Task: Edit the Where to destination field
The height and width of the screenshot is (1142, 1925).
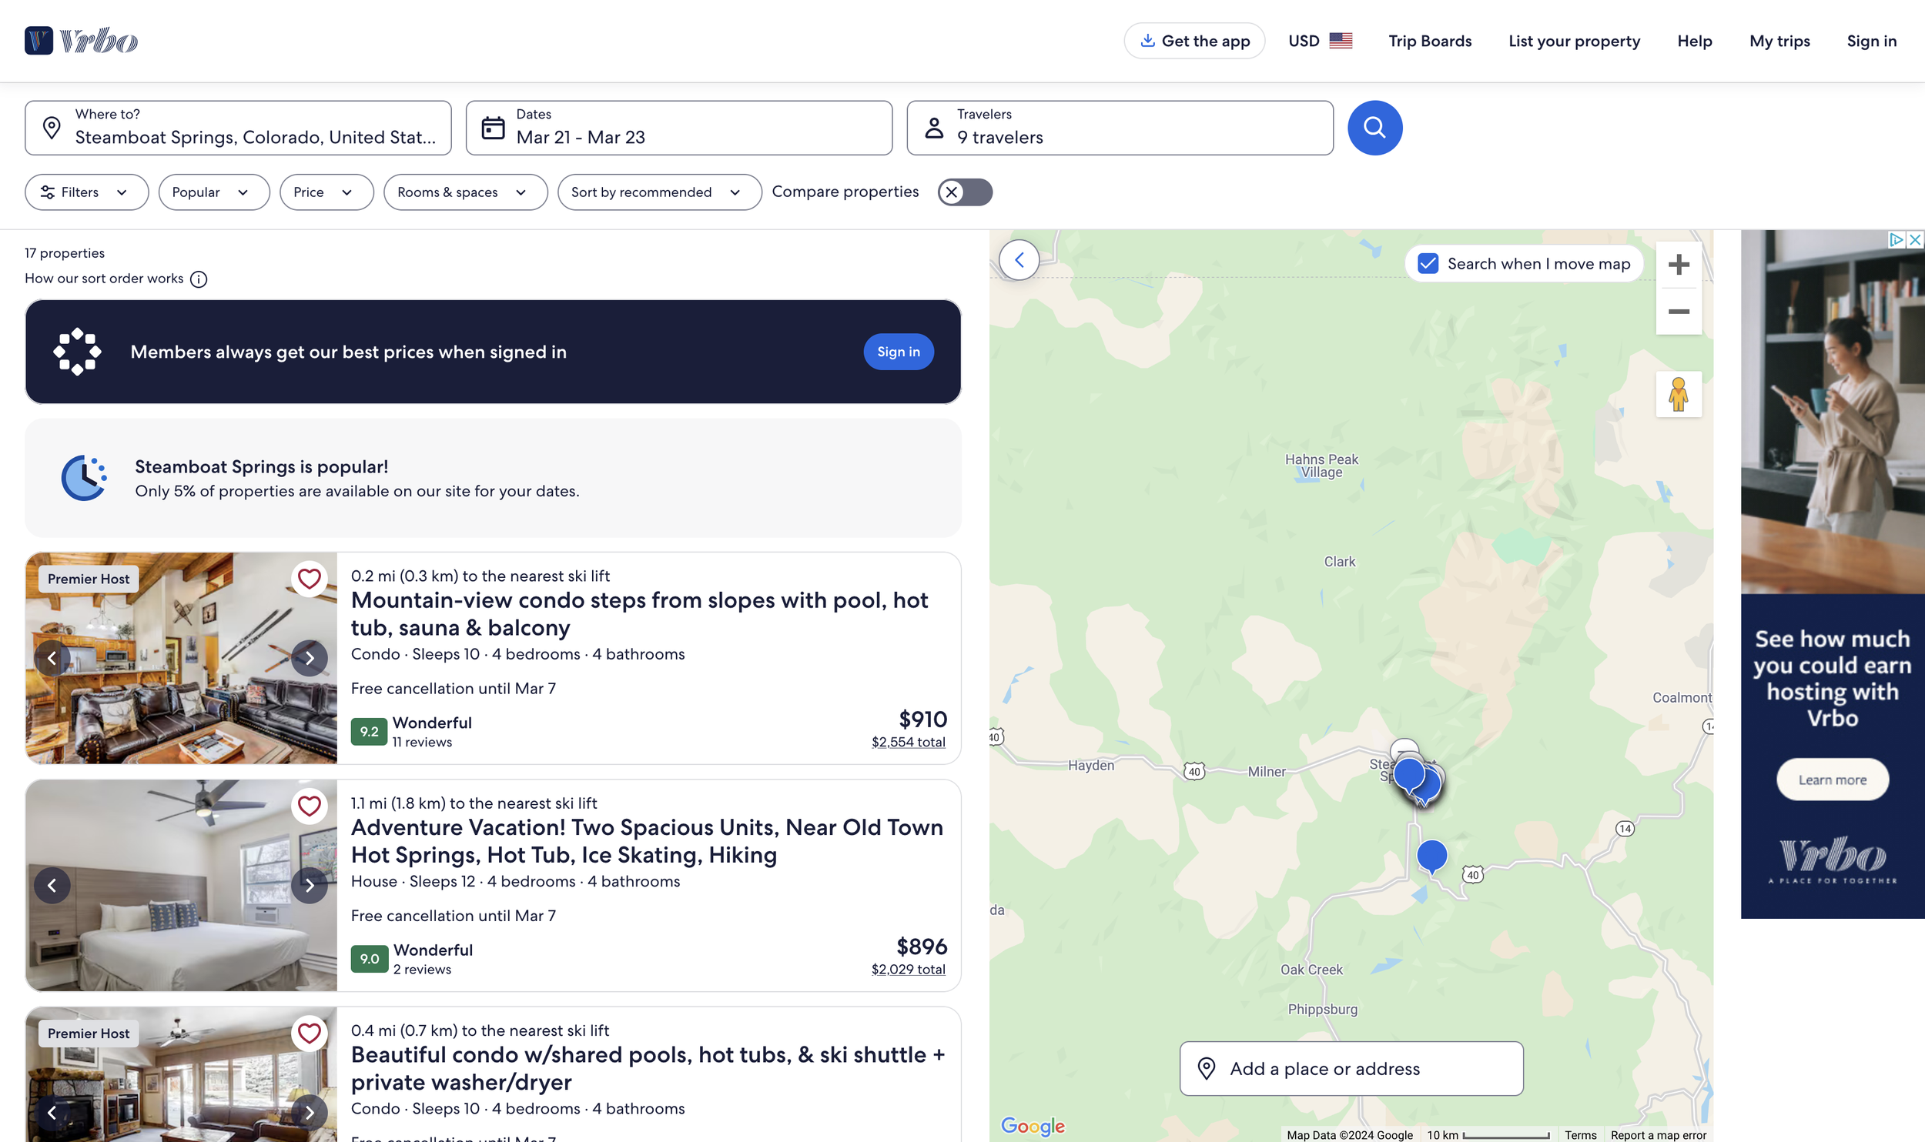Action: coord(238,128)
